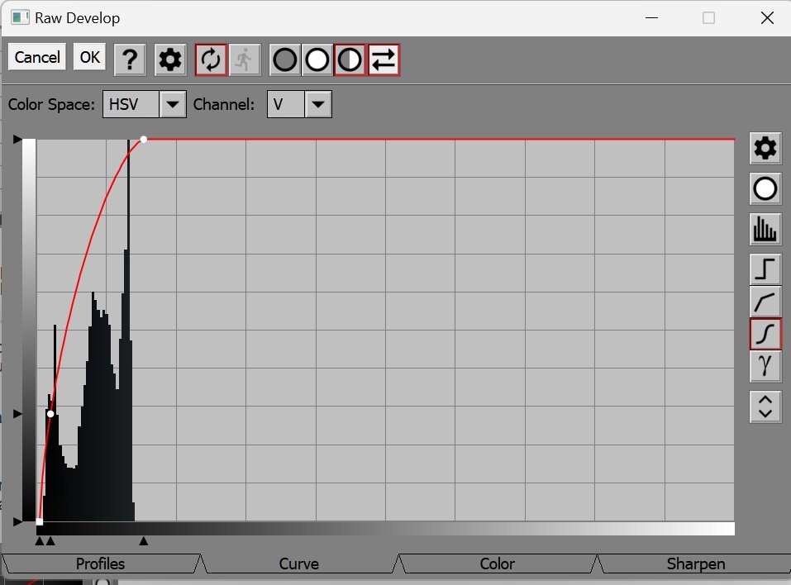Click the up-down chevrons stepper
This screenshot has height=585, width=791.
765,407
